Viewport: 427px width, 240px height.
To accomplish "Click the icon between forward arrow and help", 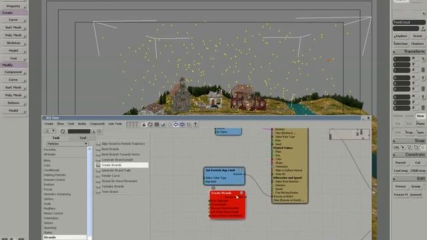I will (x=188, y=125).
